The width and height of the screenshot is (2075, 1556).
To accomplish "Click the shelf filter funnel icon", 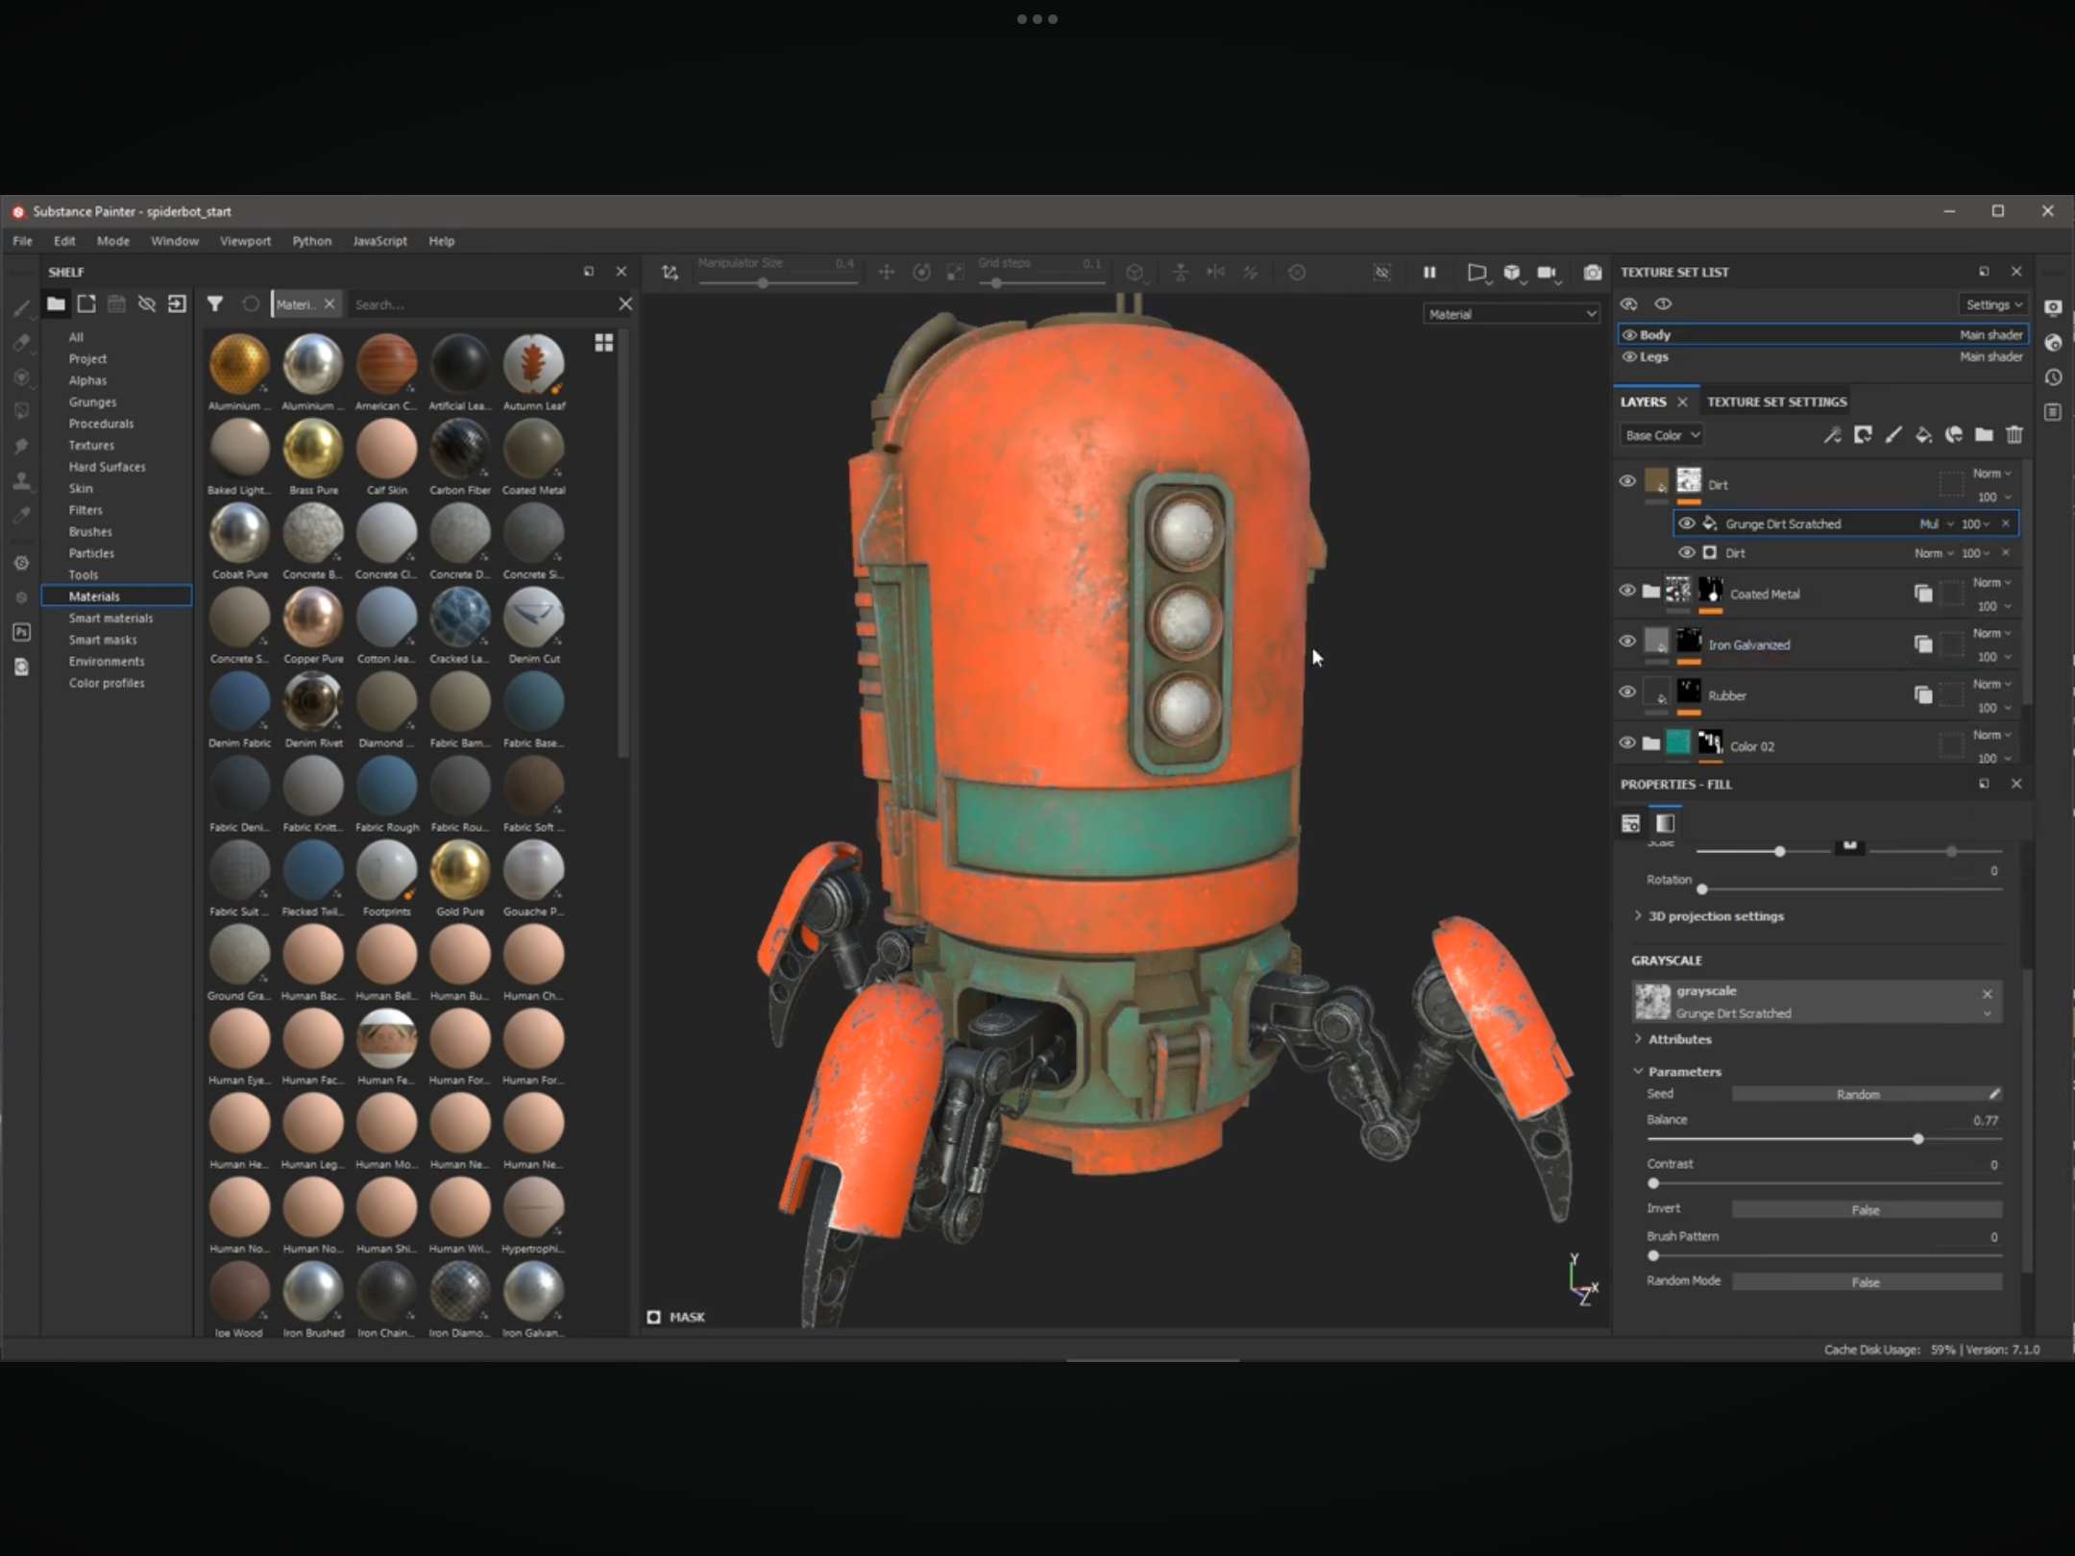I will [215, 304].
